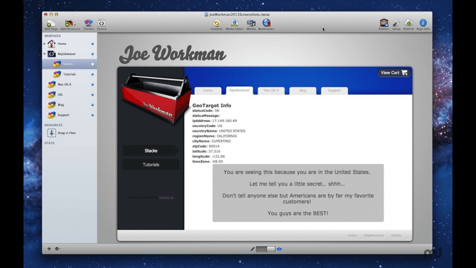Open the Add Resource toolbar icon
The image size is (476, 268).
click(x=70, y=25)
